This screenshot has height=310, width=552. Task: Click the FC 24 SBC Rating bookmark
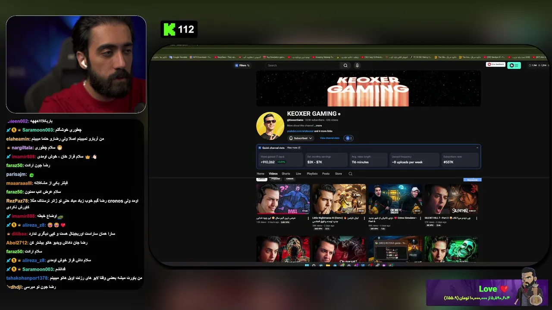click(x=421, y=57)
